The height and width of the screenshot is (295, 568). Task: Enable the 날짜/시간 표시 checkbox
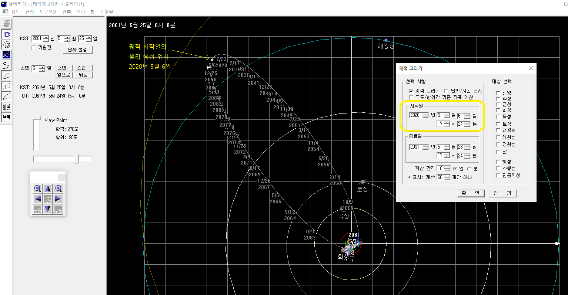click(x=446, y=91)
